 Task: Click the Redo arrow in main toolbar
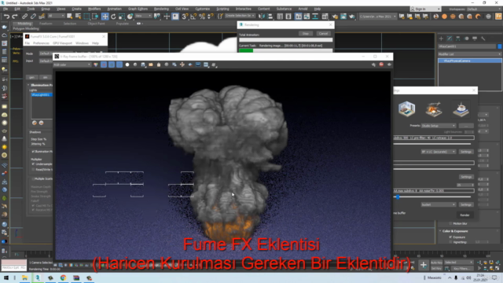click(x=15, y=17)
